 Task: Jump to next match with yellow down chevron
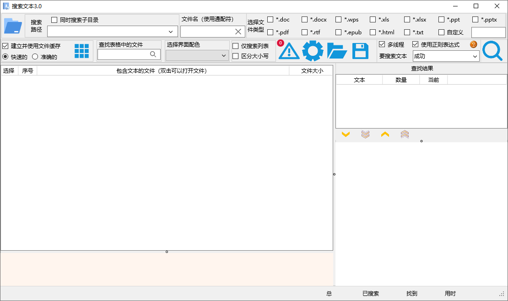click(x=346, y=134)
